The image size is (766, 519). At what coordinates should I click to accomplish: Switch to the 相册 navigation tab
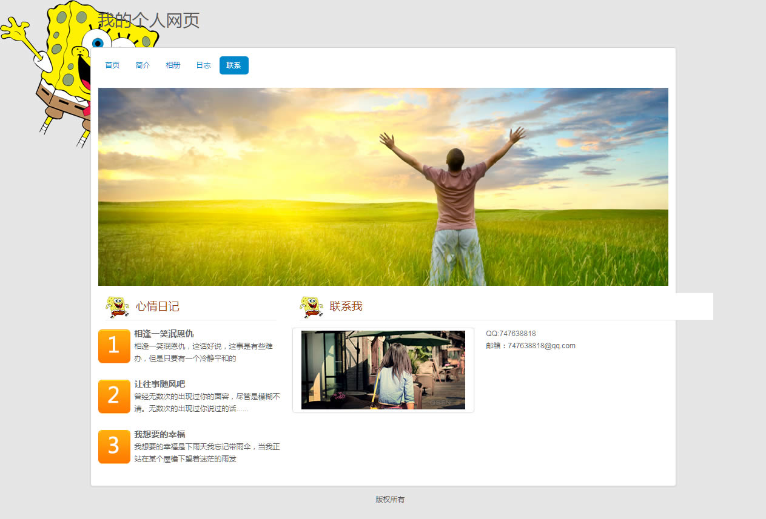pyautogui.click(x=173, y=65)
